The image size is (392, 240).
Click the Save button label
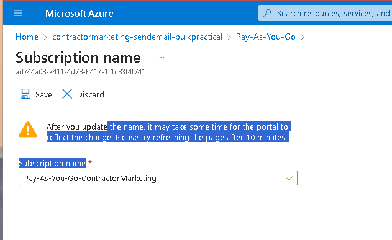coord(43,94)
